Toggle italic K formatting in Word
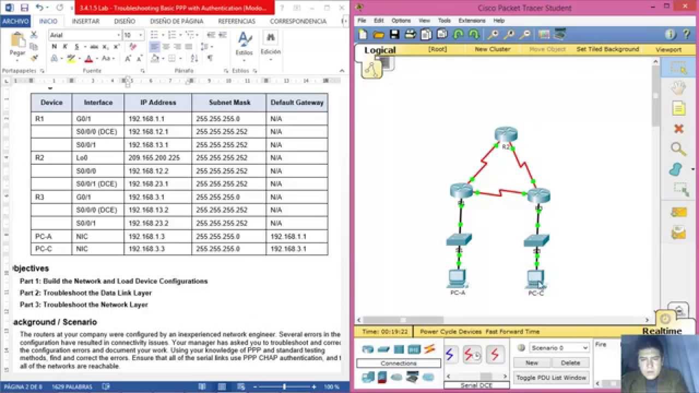Viewport: 699px width, 393px height. click(65, 47)
